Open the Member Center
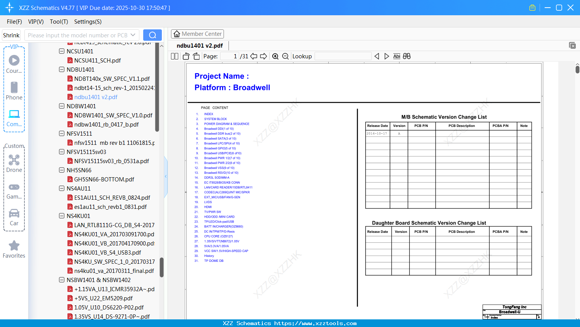 pyautogui.click(x=197, y=34)
